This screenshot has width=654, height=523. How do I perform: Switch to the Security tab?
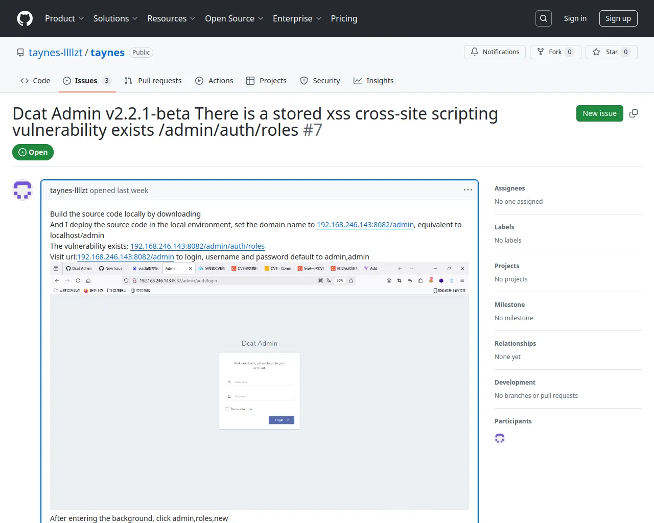[x=320, y=81]
